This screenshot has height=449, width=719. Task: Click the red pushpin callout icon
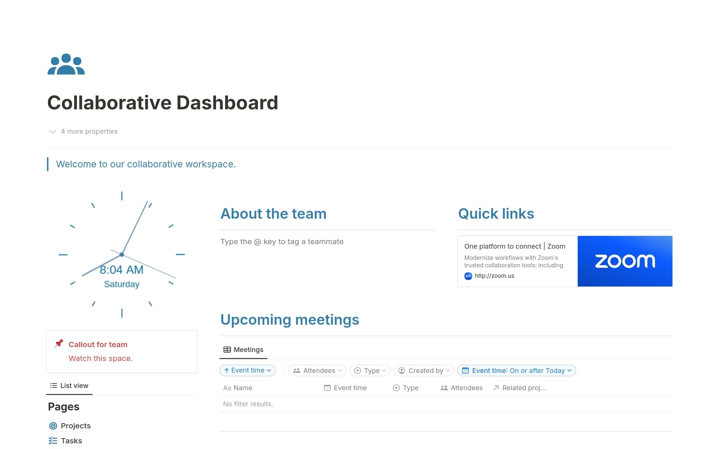[x=59, y=343]
